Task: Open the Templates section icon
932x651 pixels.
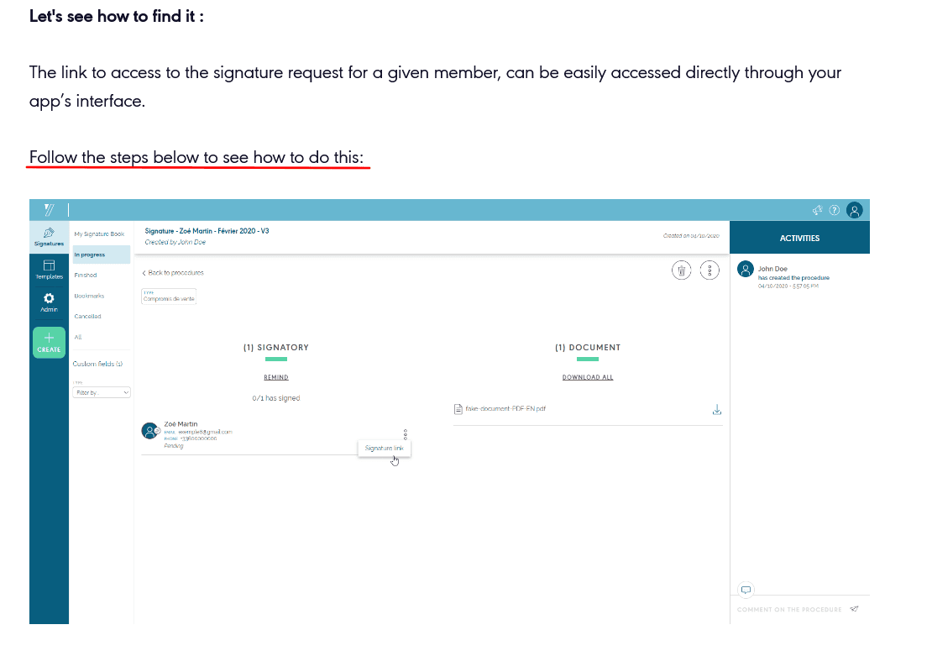Action: click(49, 269)
